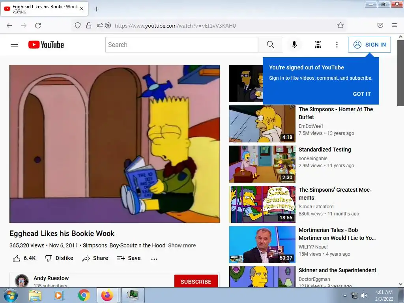
Task: Click the search magnifier button
Action: click(271, 45)
